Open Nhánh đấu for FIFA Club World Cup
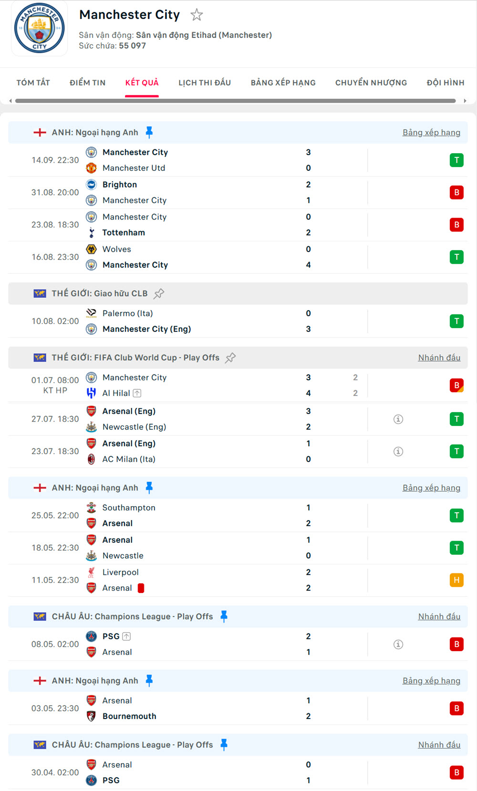 pos(439,357)
